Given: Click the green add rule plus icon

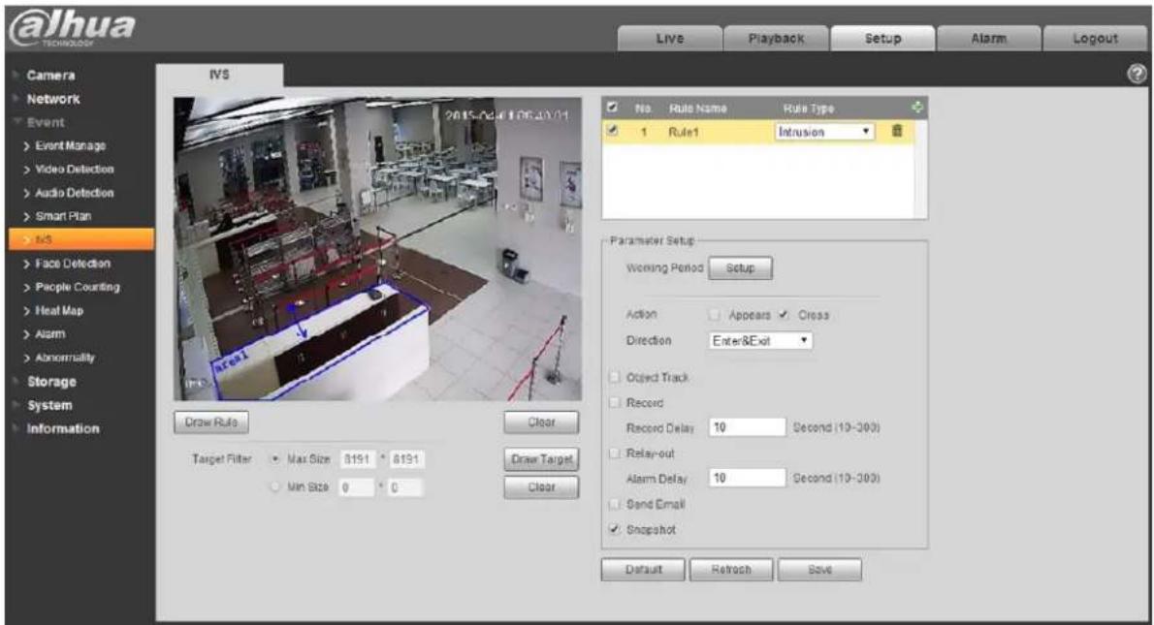Looking at the screenshot, I should tap(917, 108).
